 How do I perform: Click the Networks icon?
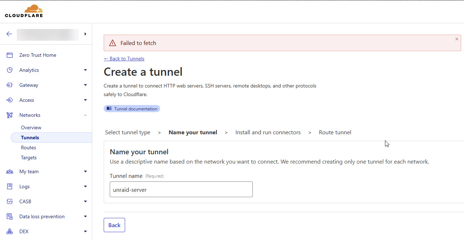(x=10, y=115)
